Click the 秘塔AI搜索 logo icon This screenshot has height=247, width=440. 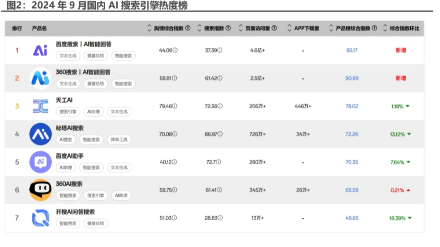[x=40, y=134]
